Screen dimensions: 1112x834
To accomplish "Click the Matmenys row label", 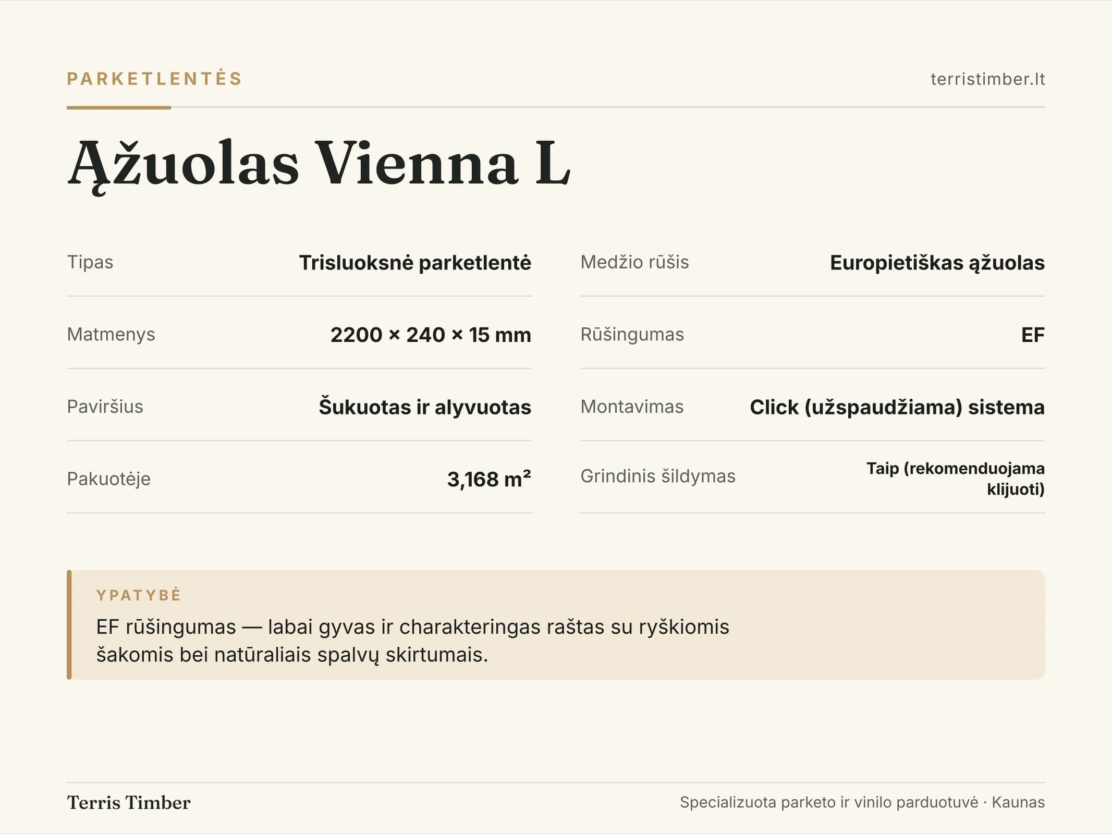I will (111, 335).
